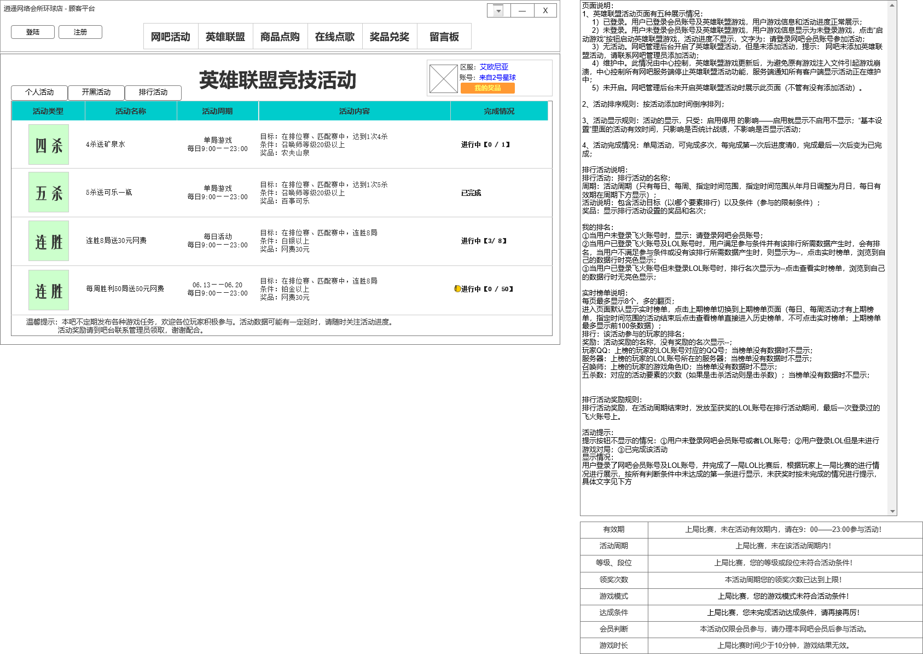
Task: Open the 英雄联盟 tab
Action: [225, 37]
